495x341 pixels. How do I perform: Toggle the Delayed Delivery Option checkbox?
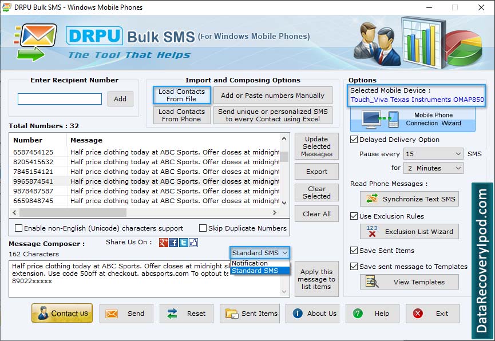pyautogui.click(x=354, y=139)
